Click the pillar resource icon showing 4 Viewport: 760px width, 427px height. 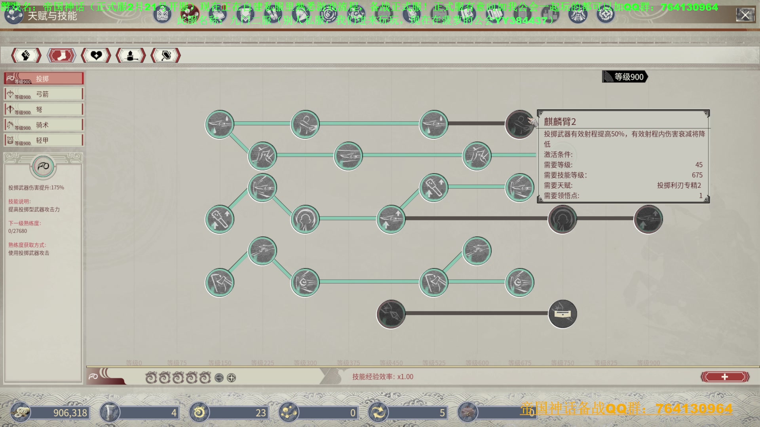click(x=110, y=412)
